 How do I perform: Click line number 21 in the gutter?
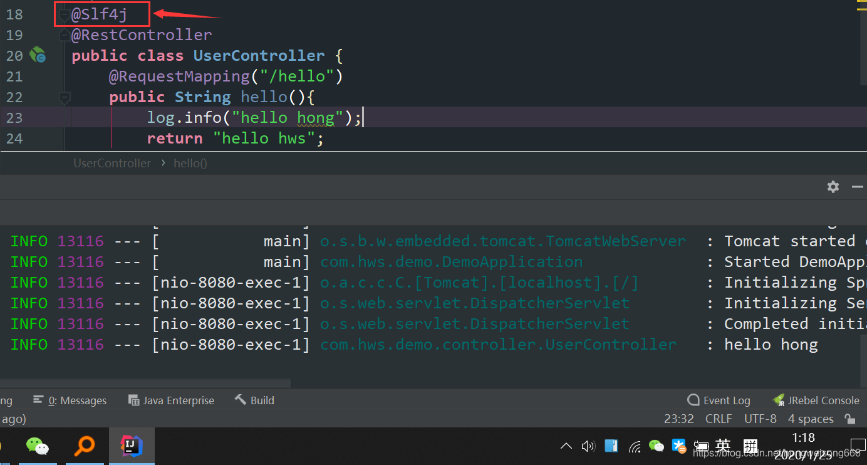(14, 76)
